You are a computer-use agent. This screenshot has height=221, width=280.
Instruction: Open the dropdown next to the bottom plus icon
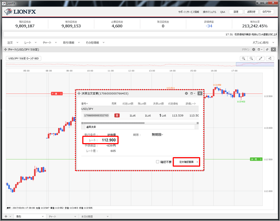point(10,216)
